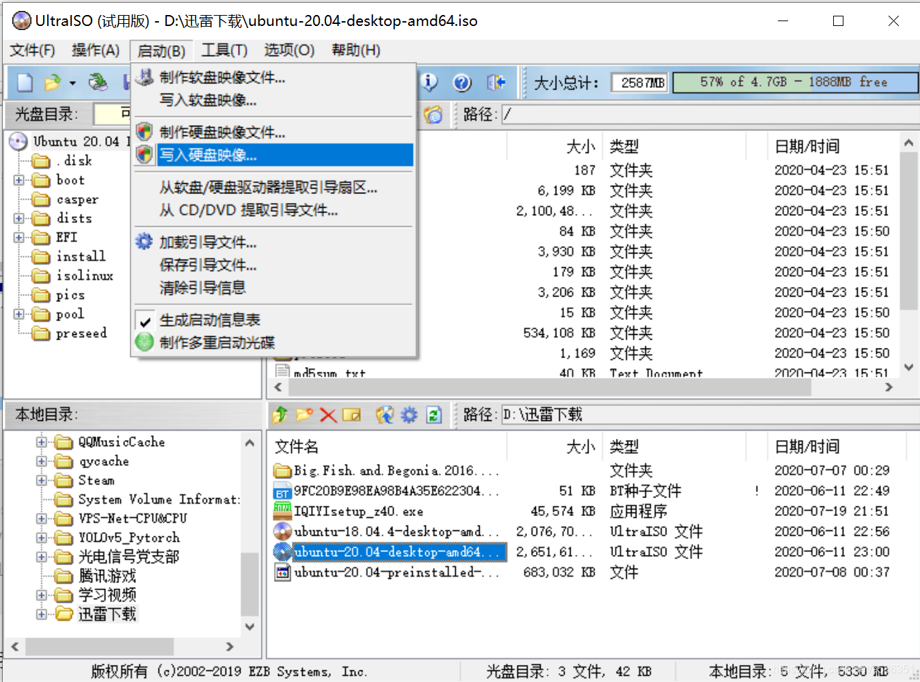Open the 文件(F) menu
Image resolution: width=920 pixels, height=682 pixels.
32,51
